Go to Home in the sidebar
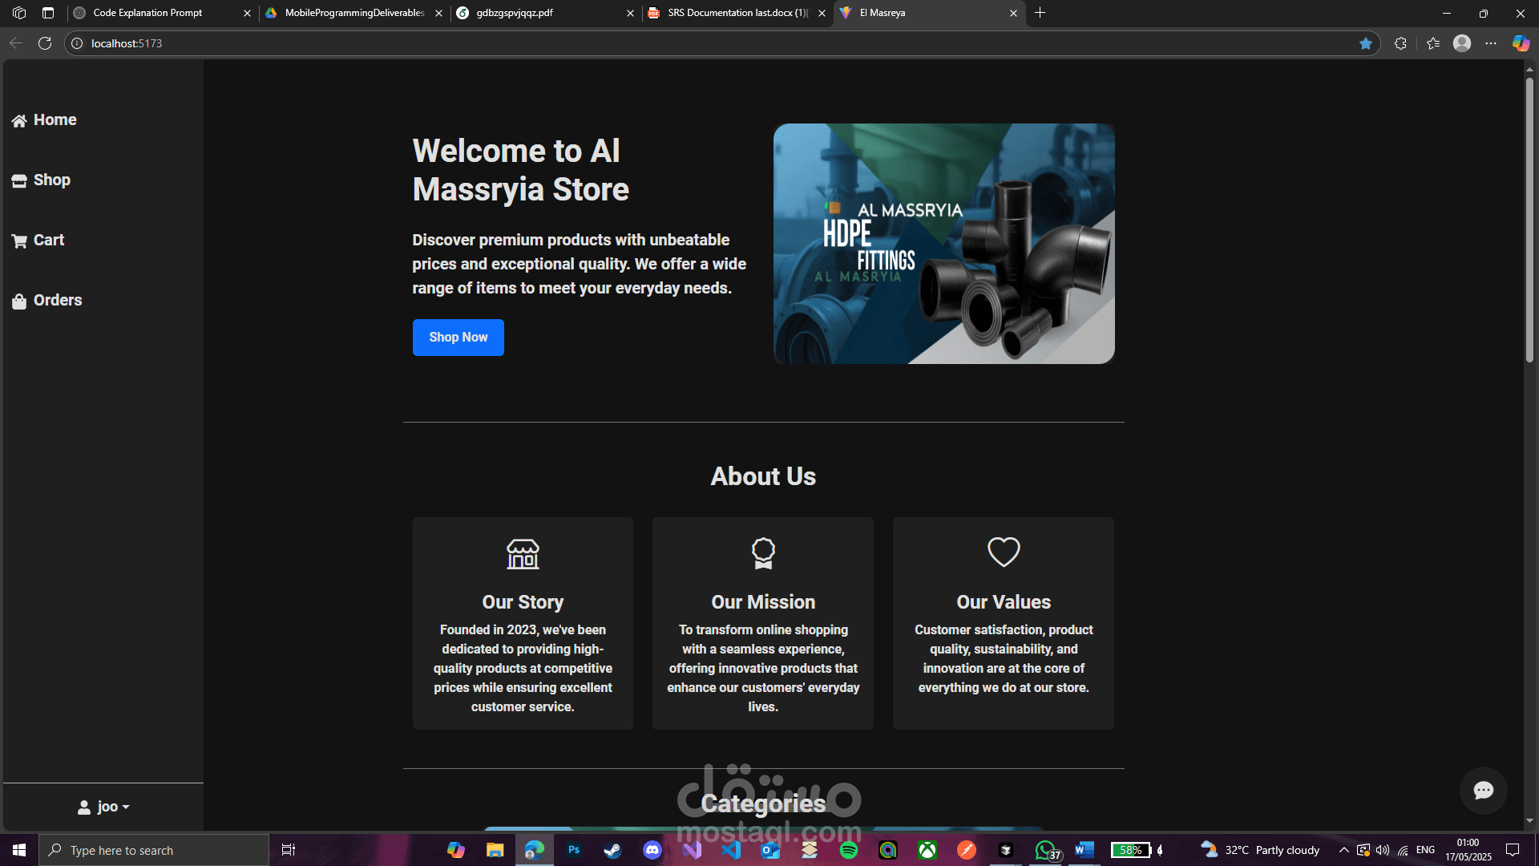Image resolution: width=1539 pixels, height=866 pixels. [45, 120]
